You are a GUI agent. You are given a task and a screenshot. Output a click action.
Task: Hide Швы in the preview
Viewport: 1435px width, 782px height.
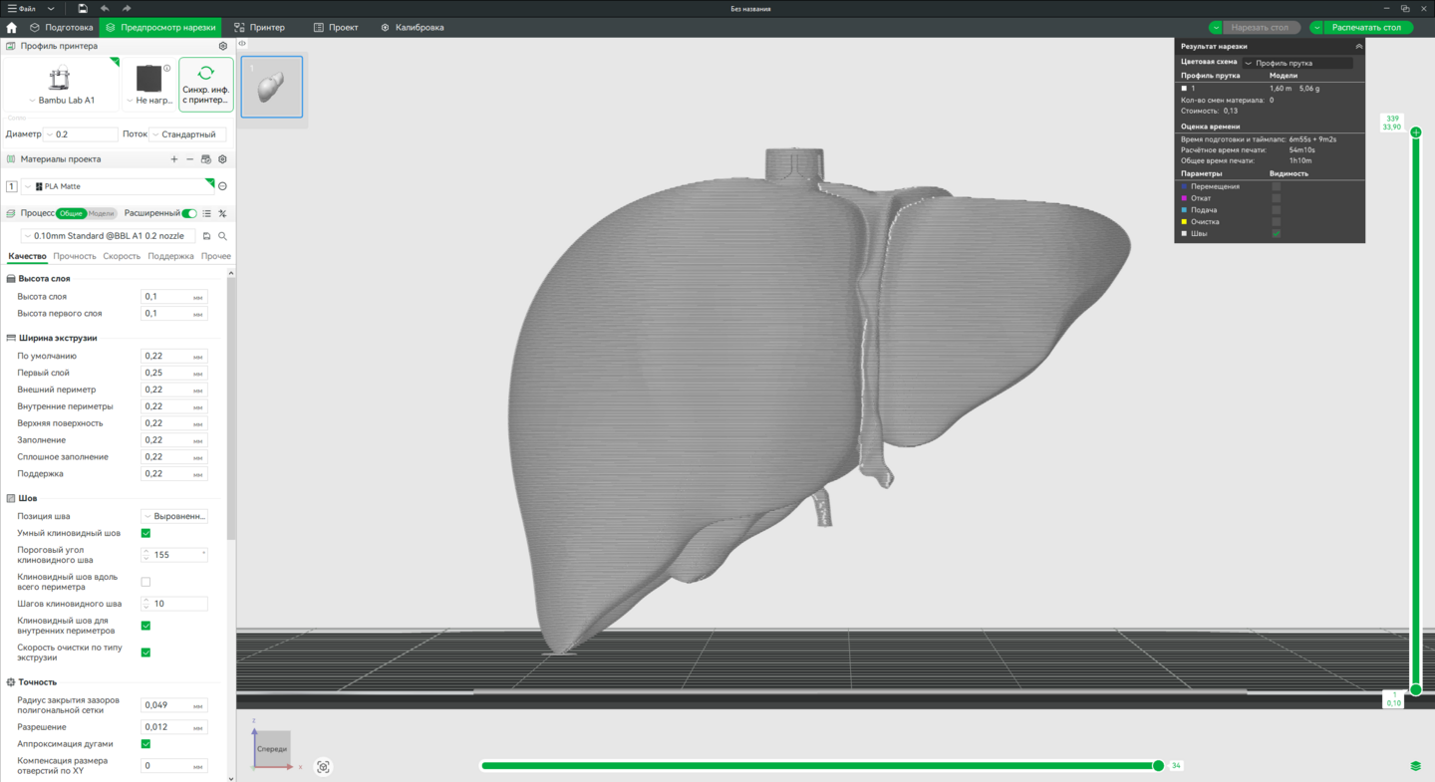(x=1276, y=233)
